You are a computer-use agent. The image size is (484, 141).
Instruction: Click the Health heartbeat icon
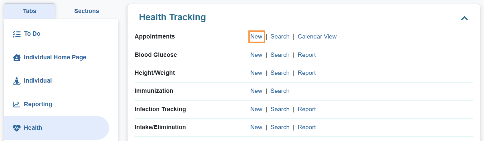(17, 128)
